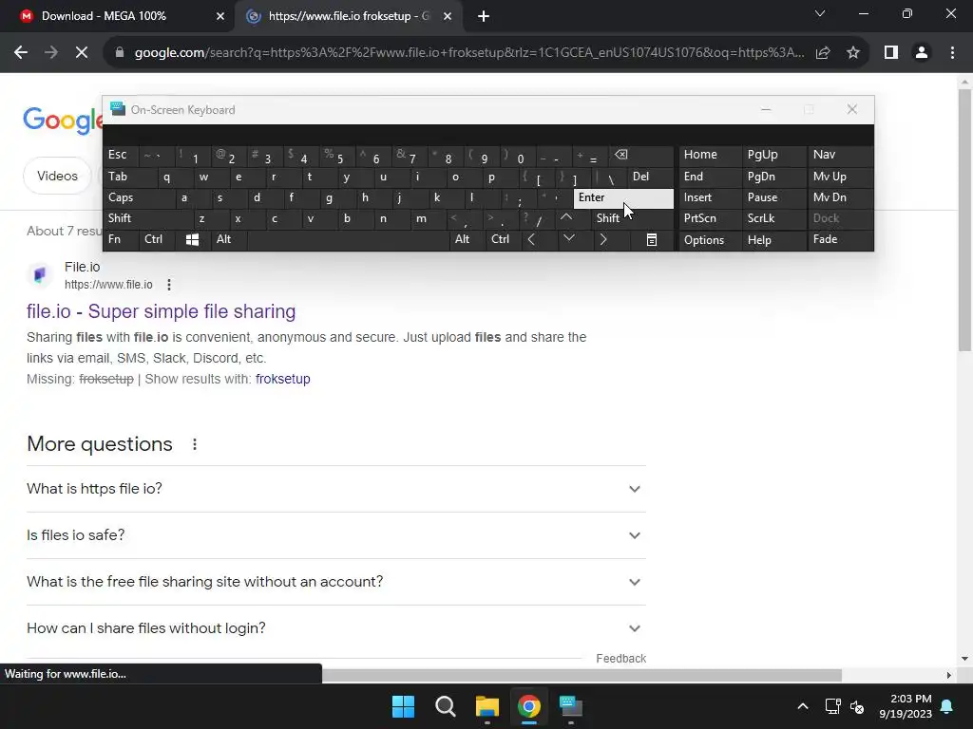Open keyboard Options key
The height and width of the screenshot is (729, 973).
709,240
